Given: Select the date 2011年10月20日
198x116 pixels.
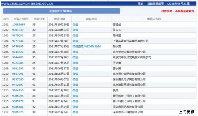Looking at the screenshot, I should (59, 25).
